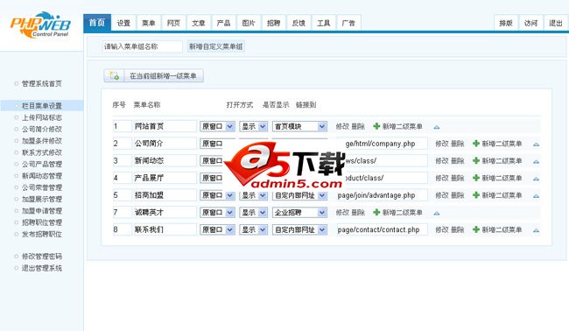Open 企业招聘 link-target dropdown

tap(299, 212)
